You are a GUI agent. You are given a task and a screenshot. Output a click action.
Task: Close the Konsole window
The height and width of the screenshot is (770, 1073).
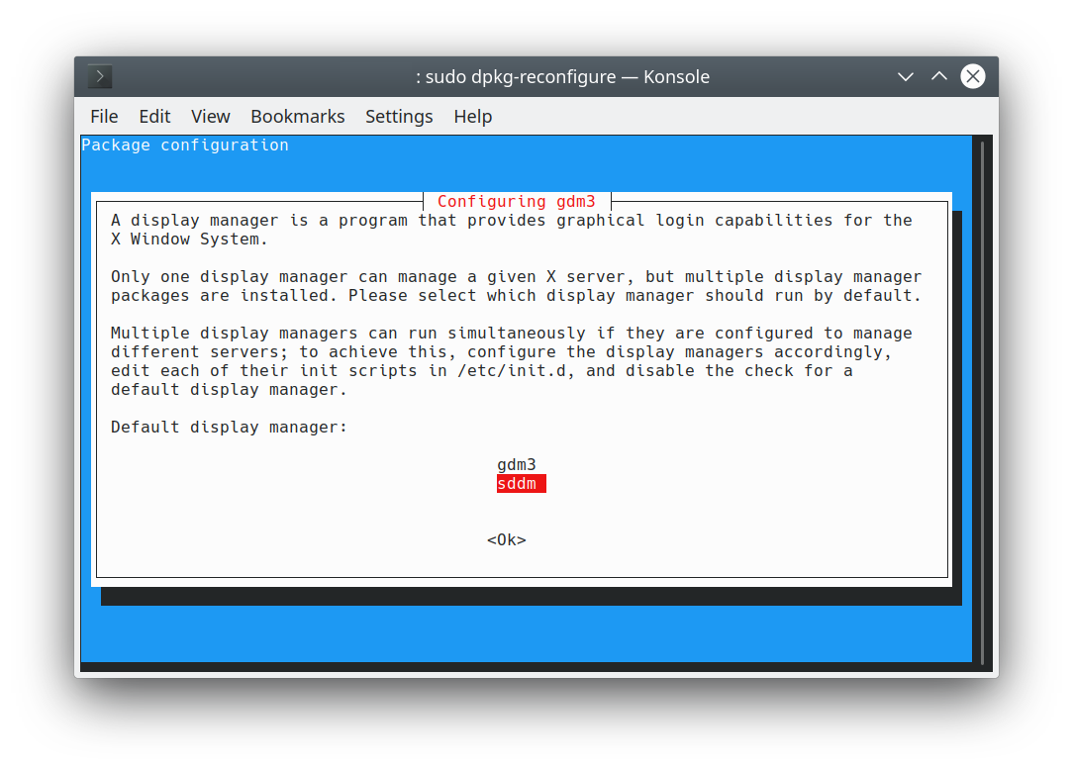(972, 76)
